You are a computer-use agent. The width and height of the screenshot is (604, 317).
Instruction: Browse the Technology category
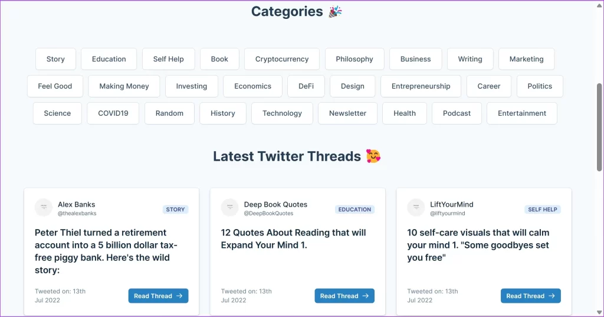click(282, 113)
